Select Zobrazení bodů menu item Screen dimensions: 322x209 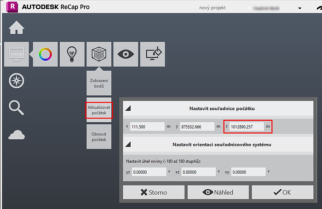(99, 84)
